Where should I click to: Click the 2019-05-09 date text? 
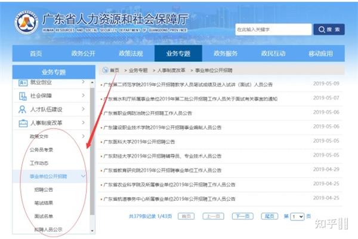(326, 84)
